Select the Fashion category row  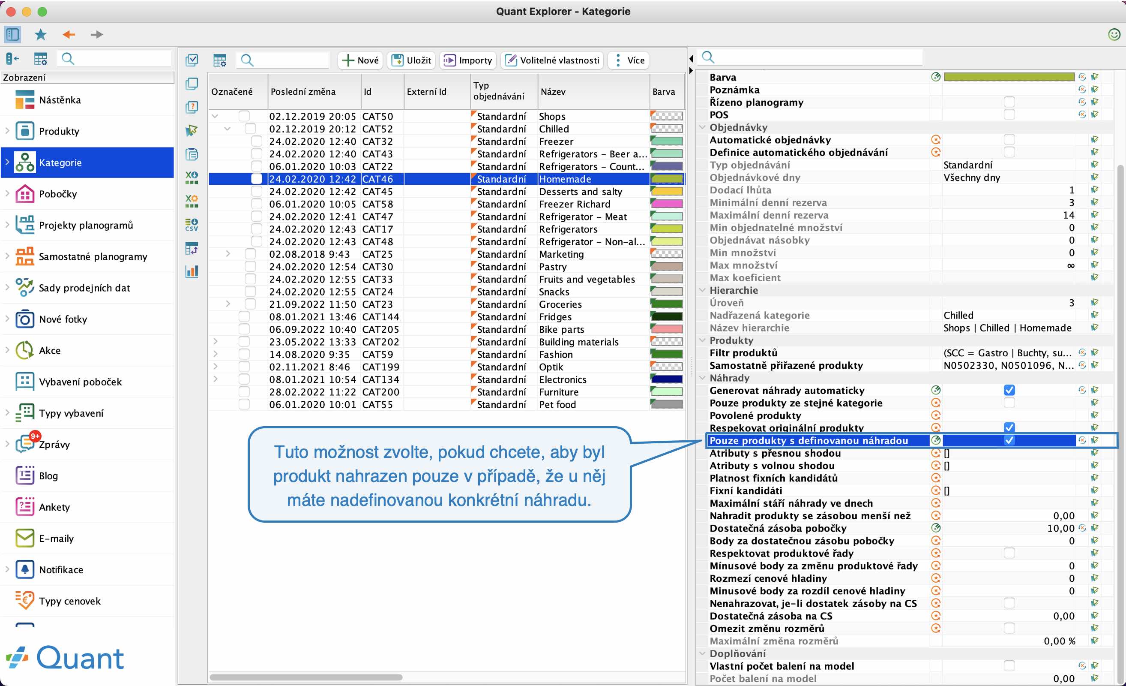(x=446, y=355)
